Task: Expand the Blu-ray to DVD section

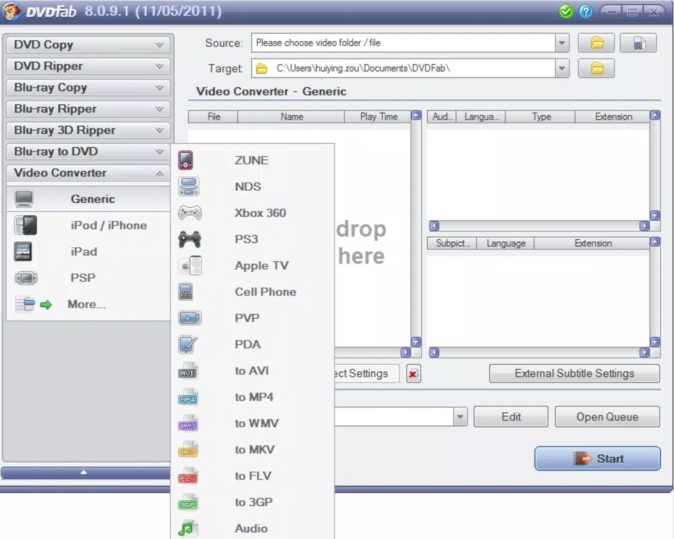Action: pyautogui.click(x=88, y=152)
